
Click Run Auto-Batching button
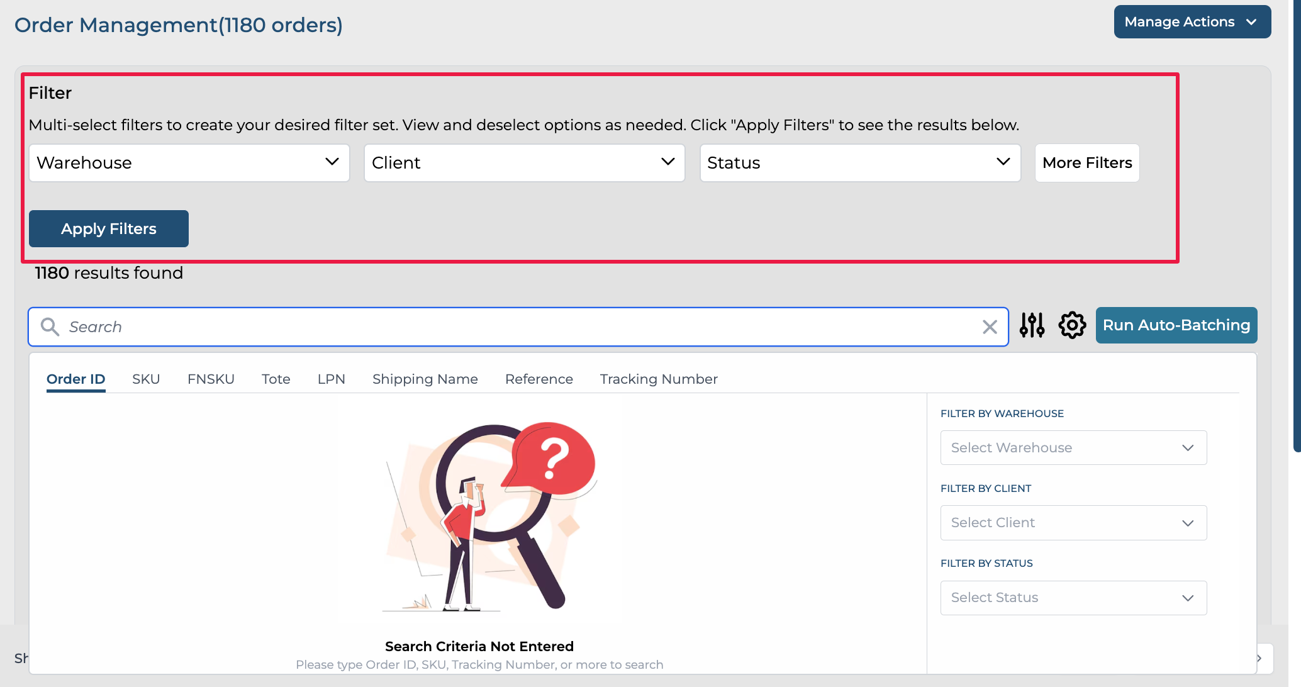pos(1176,325)
